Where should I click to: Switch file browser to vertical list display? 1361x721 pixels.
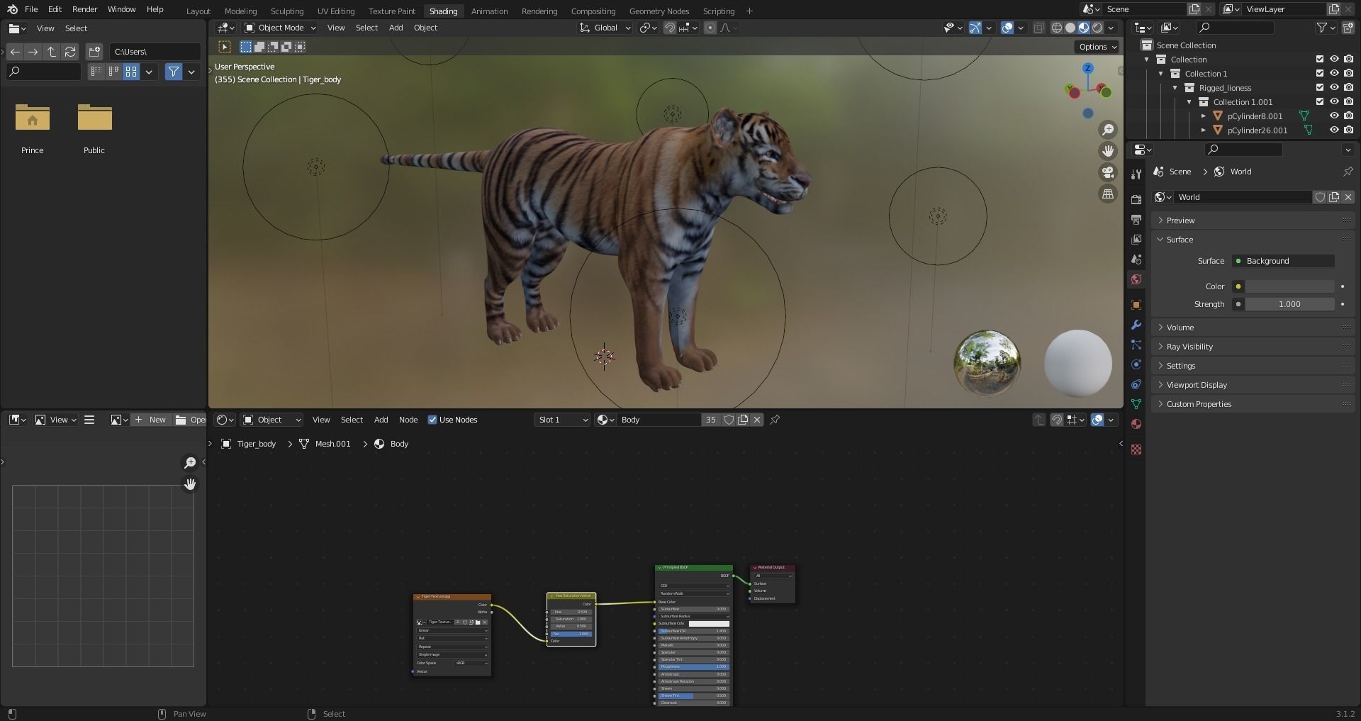[96, 72]
